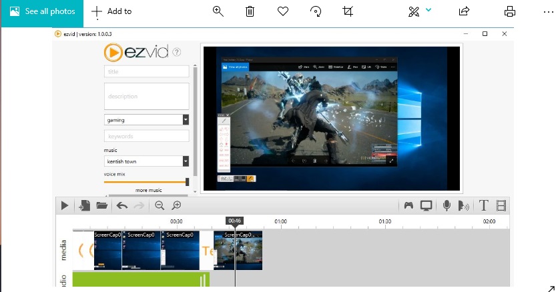Rotate the photo using rotate icon

(x=316, y=11)
